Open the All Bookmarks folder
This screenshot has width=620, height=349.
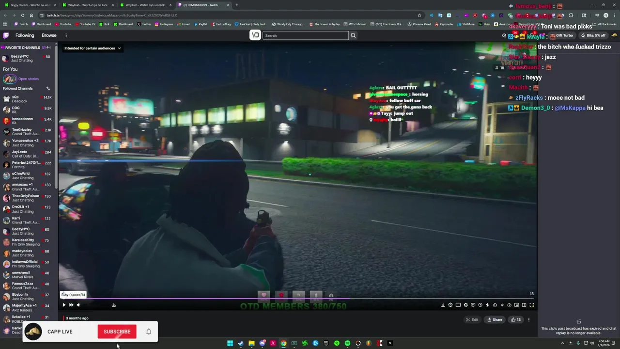604,24
